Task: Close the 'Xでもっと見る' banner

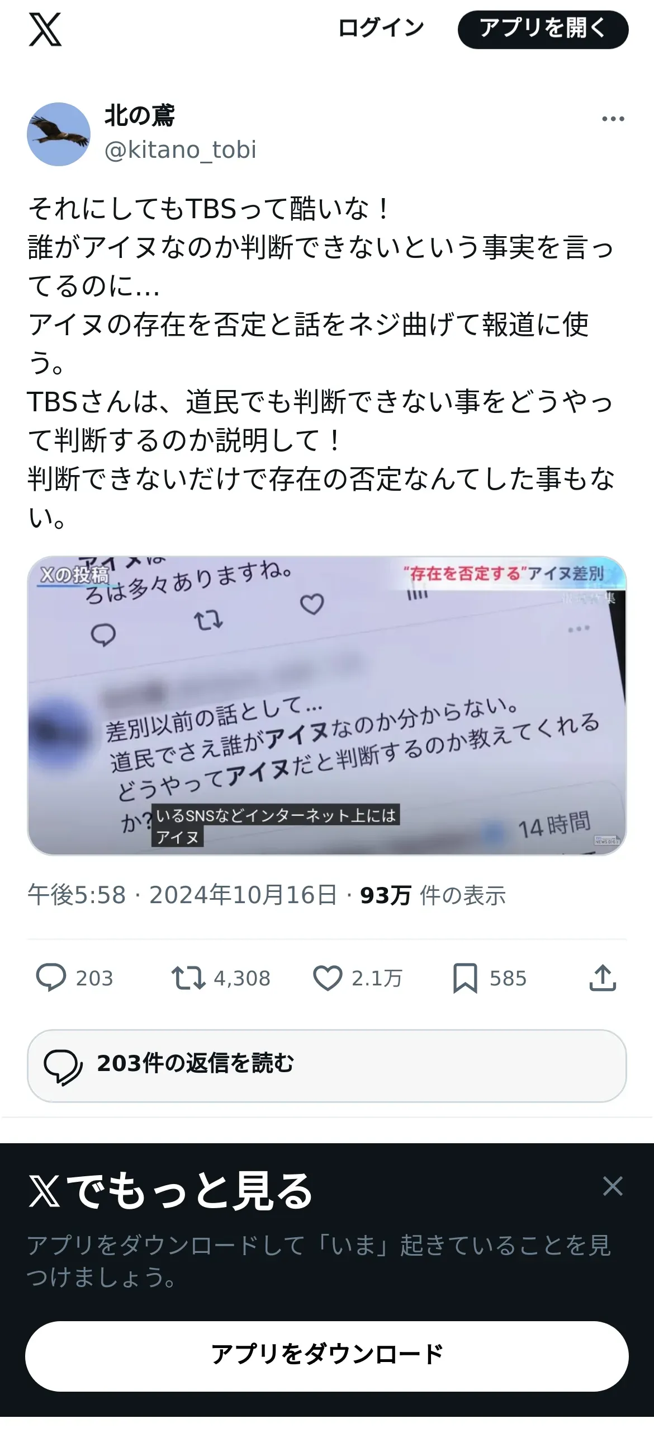Action: [x=613, y=1186]
